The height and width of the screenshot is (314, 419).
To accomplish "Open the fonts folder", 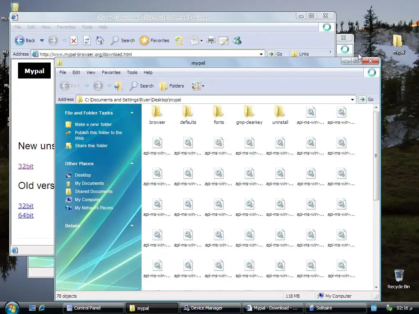I will (219, 115).
